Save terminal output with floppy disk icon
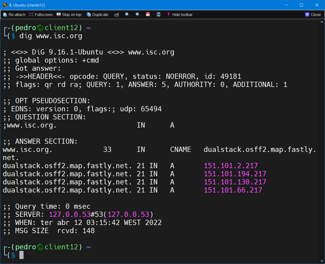 pyautogui.click(x=148, y=15)
